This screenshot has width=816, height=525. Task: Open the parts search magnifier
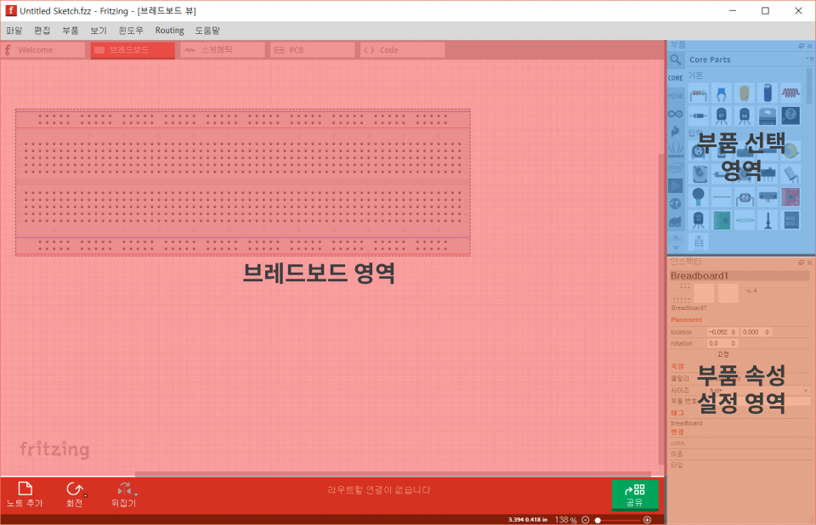(x=676, y=59)
